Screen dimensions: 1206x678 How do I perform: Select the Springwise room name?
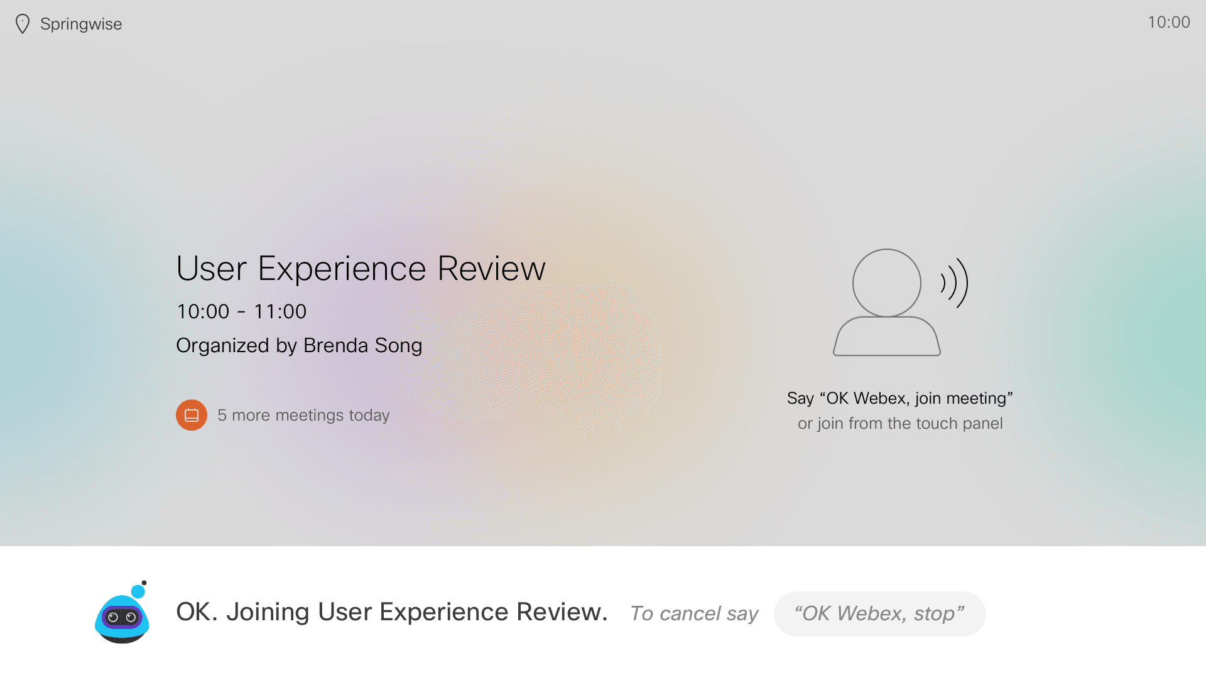point(81,24)
